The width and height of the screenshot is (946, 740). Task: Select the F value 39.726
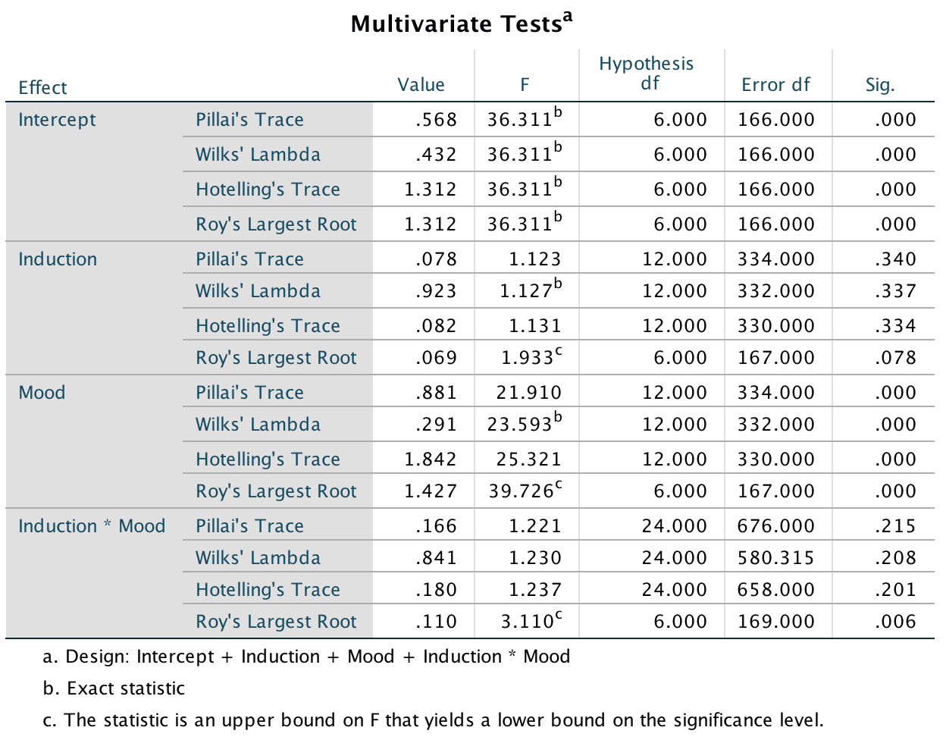coord(521,491)
